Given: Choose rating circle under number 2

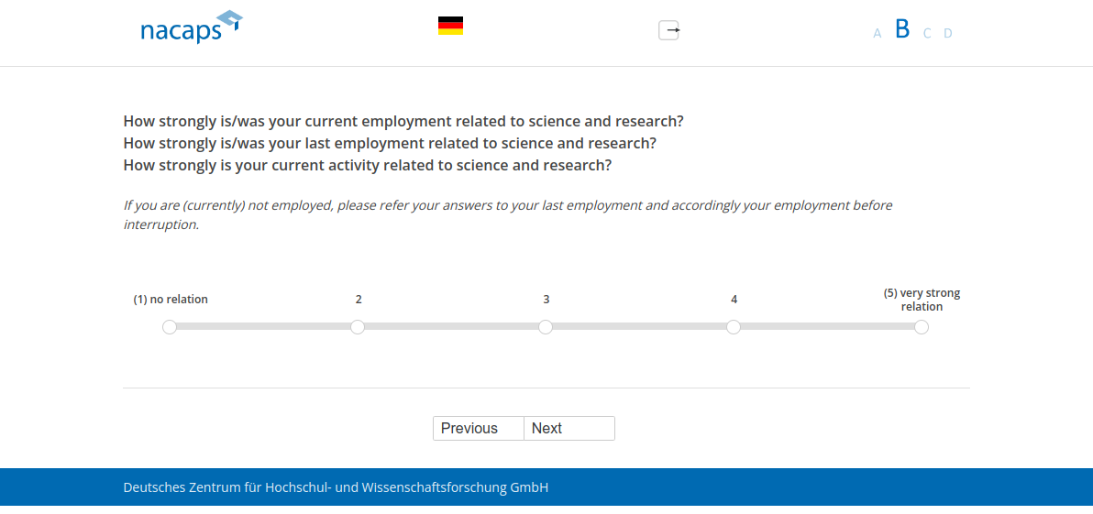Looking at the screenshot, I should pos(358,327).
